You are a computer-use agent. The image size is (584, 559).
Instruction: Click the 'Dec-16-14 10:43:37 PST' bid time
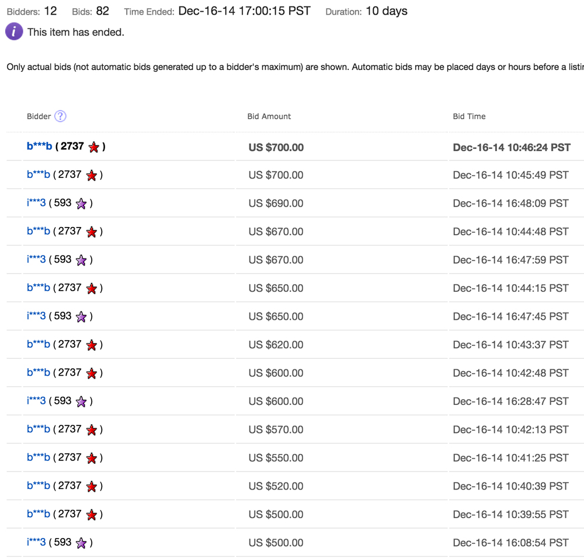(x=510, y=345)
